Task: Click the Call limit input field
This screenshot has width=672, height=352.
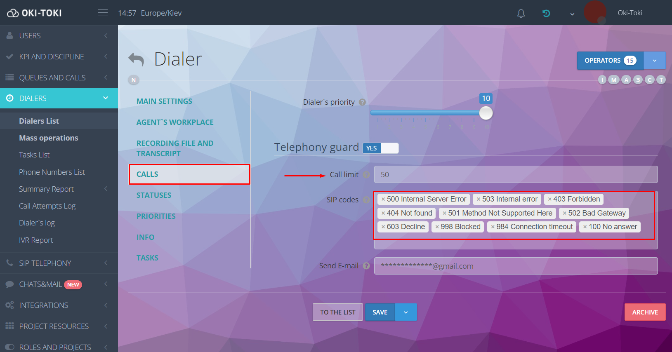Action: [x=516, y=175]
